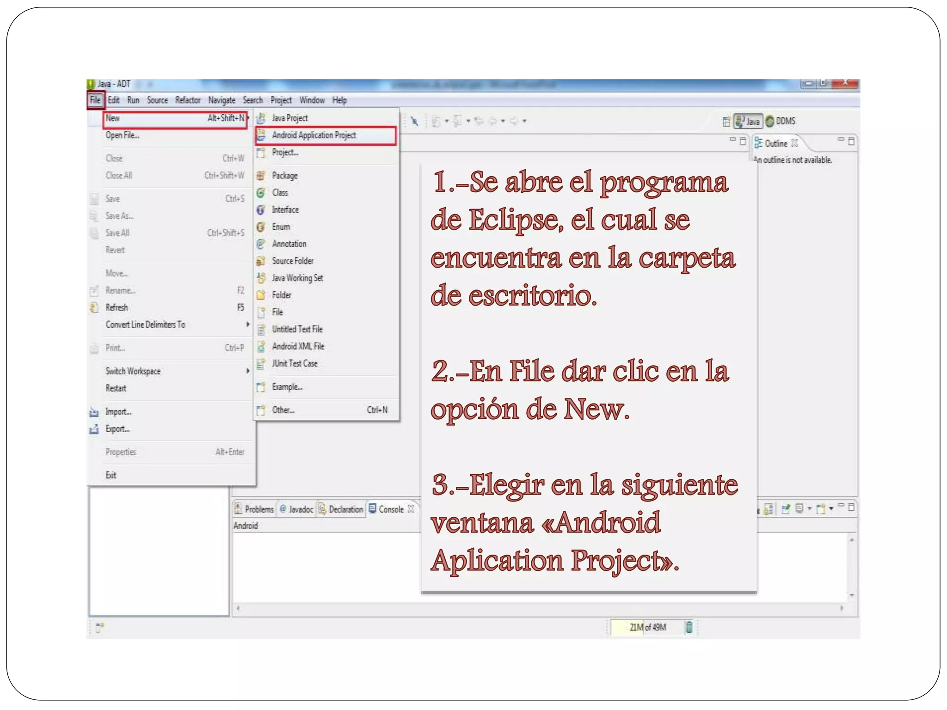Open the next annotation dropdown arrow
The image size is (947, 710).
click(447, 121)
